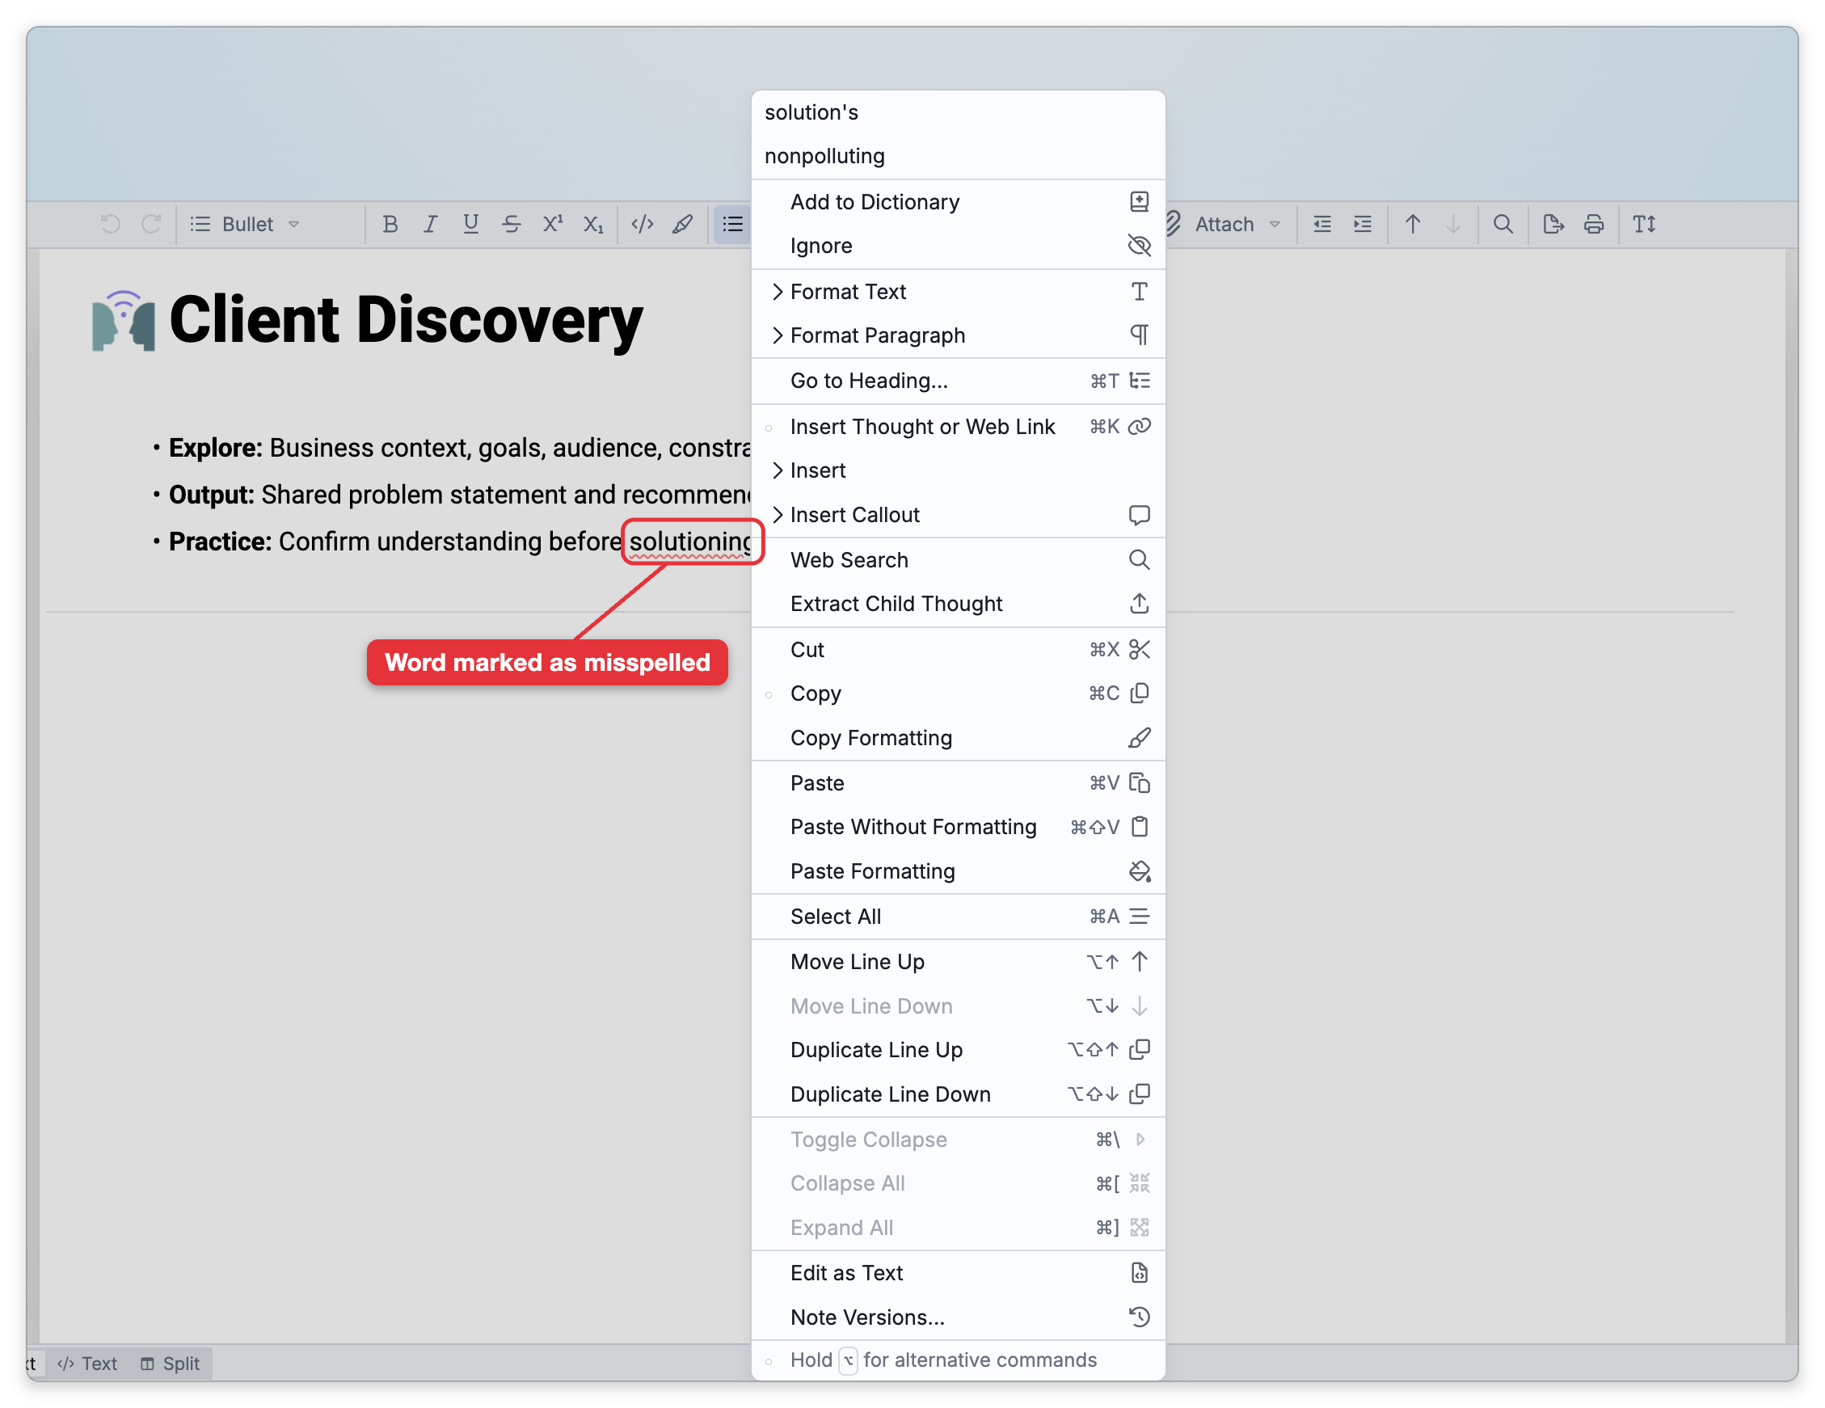Image resolution: width=1825 pixels, height=1408 pixels.
Task: Expand the Format Paragraph submenu
Action: point(958,335)
